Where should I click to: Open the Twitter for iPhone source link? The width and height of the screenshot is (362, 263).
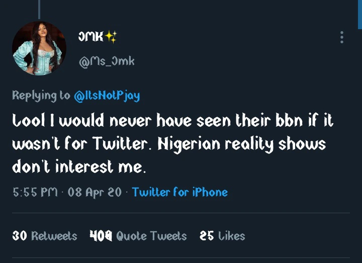click(x=179, y=192)
